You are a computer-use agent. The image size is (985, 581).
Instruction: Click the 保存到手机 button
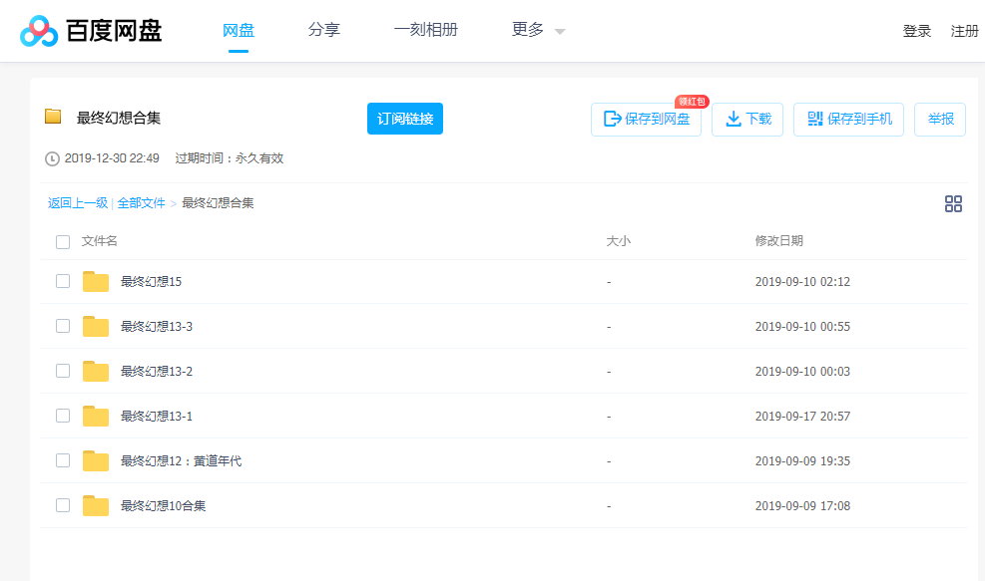click(x=848, y=120)
